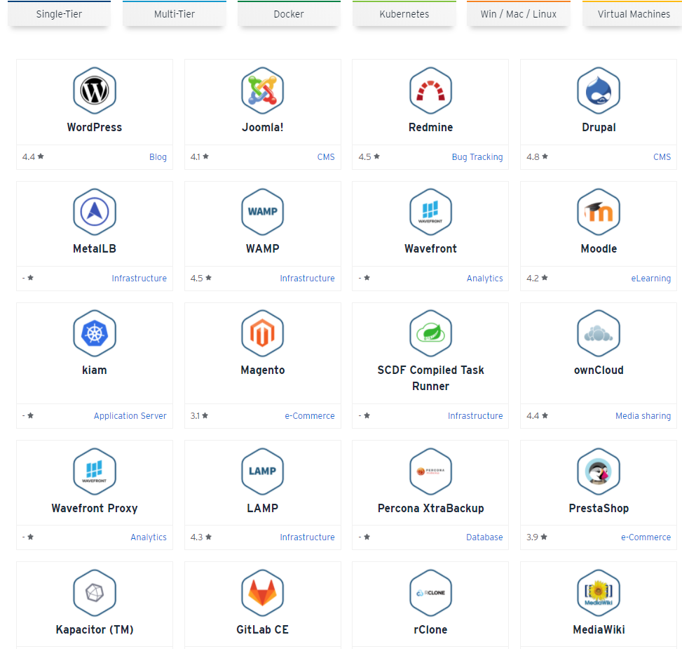
Task: Click the Magento title text
Action: pos(262,370)
